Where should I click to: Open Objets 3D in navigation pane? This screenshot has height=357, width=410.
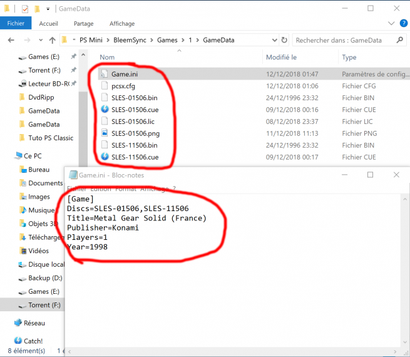tap(42, 224)
